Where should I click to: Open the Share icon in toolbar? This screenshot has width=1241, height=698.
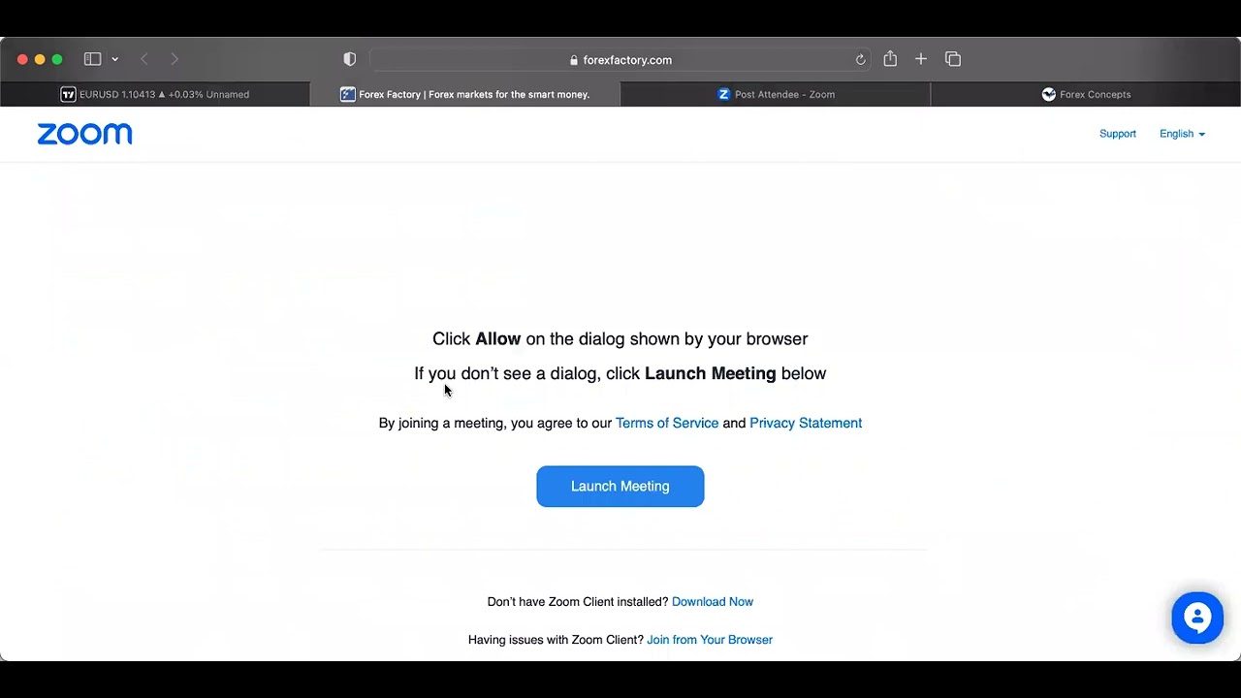(x=890, y=59)
